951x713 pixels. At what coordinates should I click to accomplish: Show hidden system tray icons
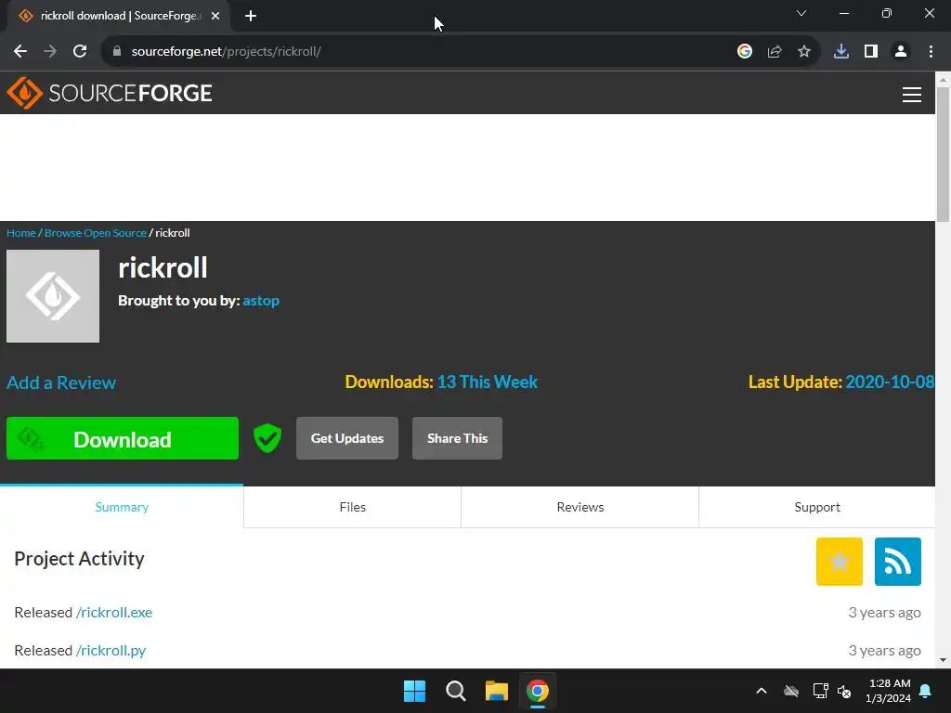click(762, 691)
